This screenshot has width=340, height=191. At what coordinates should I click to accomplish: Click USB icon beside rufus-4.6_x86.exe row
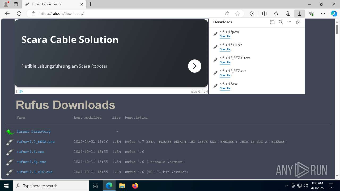pos(10,172)
